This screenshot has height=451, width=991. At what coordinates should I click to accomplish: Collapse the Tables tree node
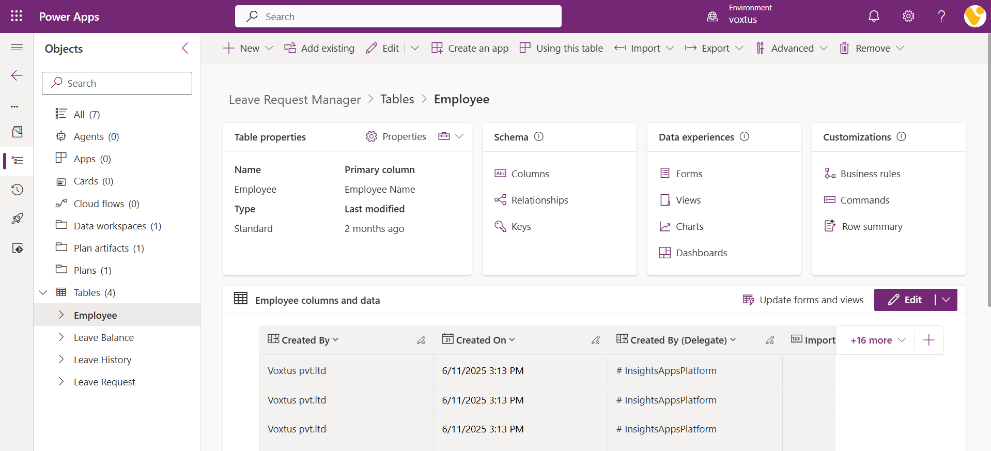43,292
